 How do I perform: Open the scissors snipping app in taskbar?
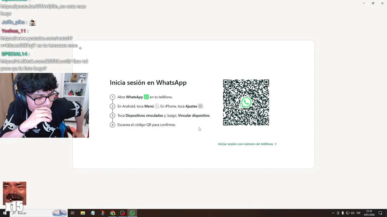click(102, 213)
